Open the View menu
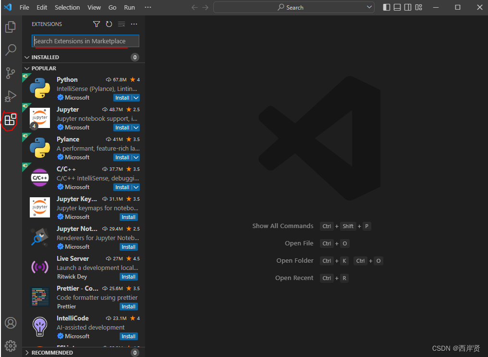The height and width of the screenshot is (357, 488). [x=94, y=8]
